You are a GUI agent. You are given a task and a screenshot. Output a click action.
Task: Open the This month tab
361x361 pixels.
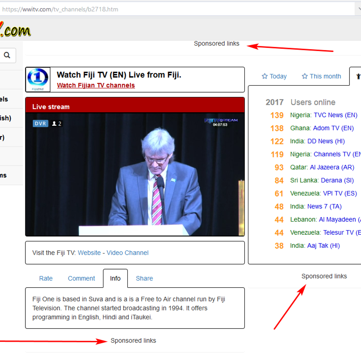coord(322,76)
